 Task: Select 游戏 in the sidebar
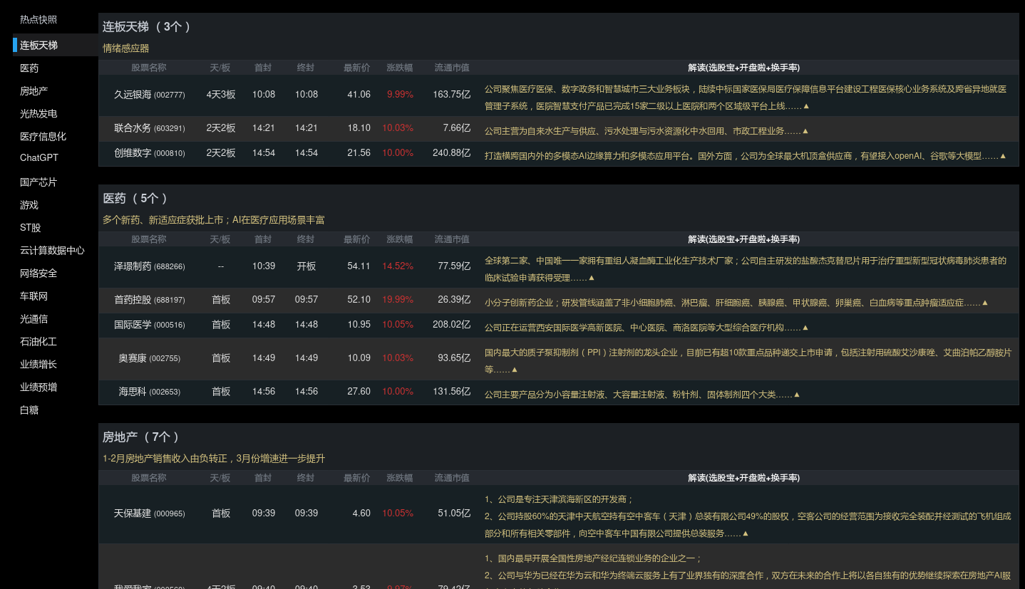coord(29,205)
